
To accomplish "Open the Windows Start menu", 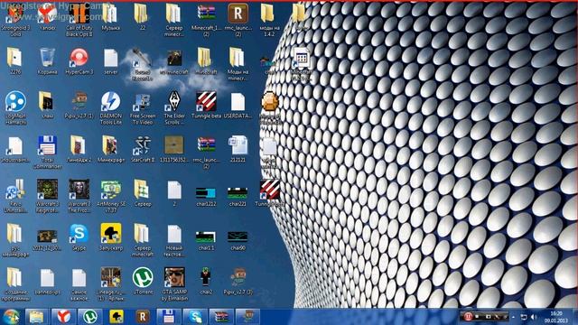I will [11, 317].
